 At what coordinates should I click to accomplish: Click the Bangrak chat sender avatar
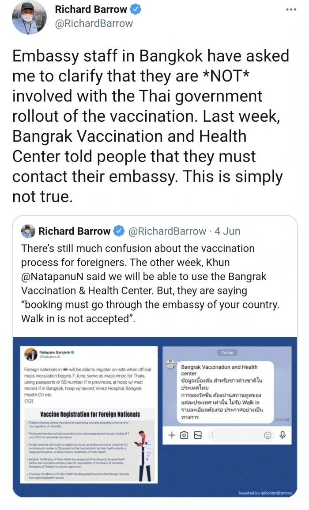tap(171, 364)
